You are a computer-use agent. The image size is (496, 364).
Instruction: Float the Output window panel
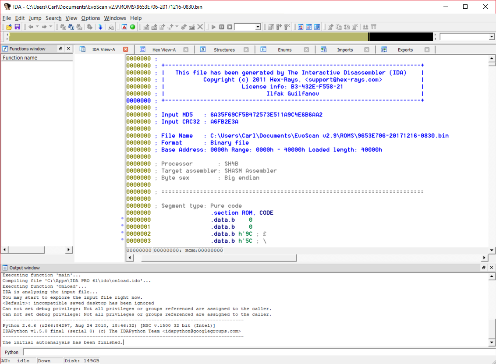[484, 268]
